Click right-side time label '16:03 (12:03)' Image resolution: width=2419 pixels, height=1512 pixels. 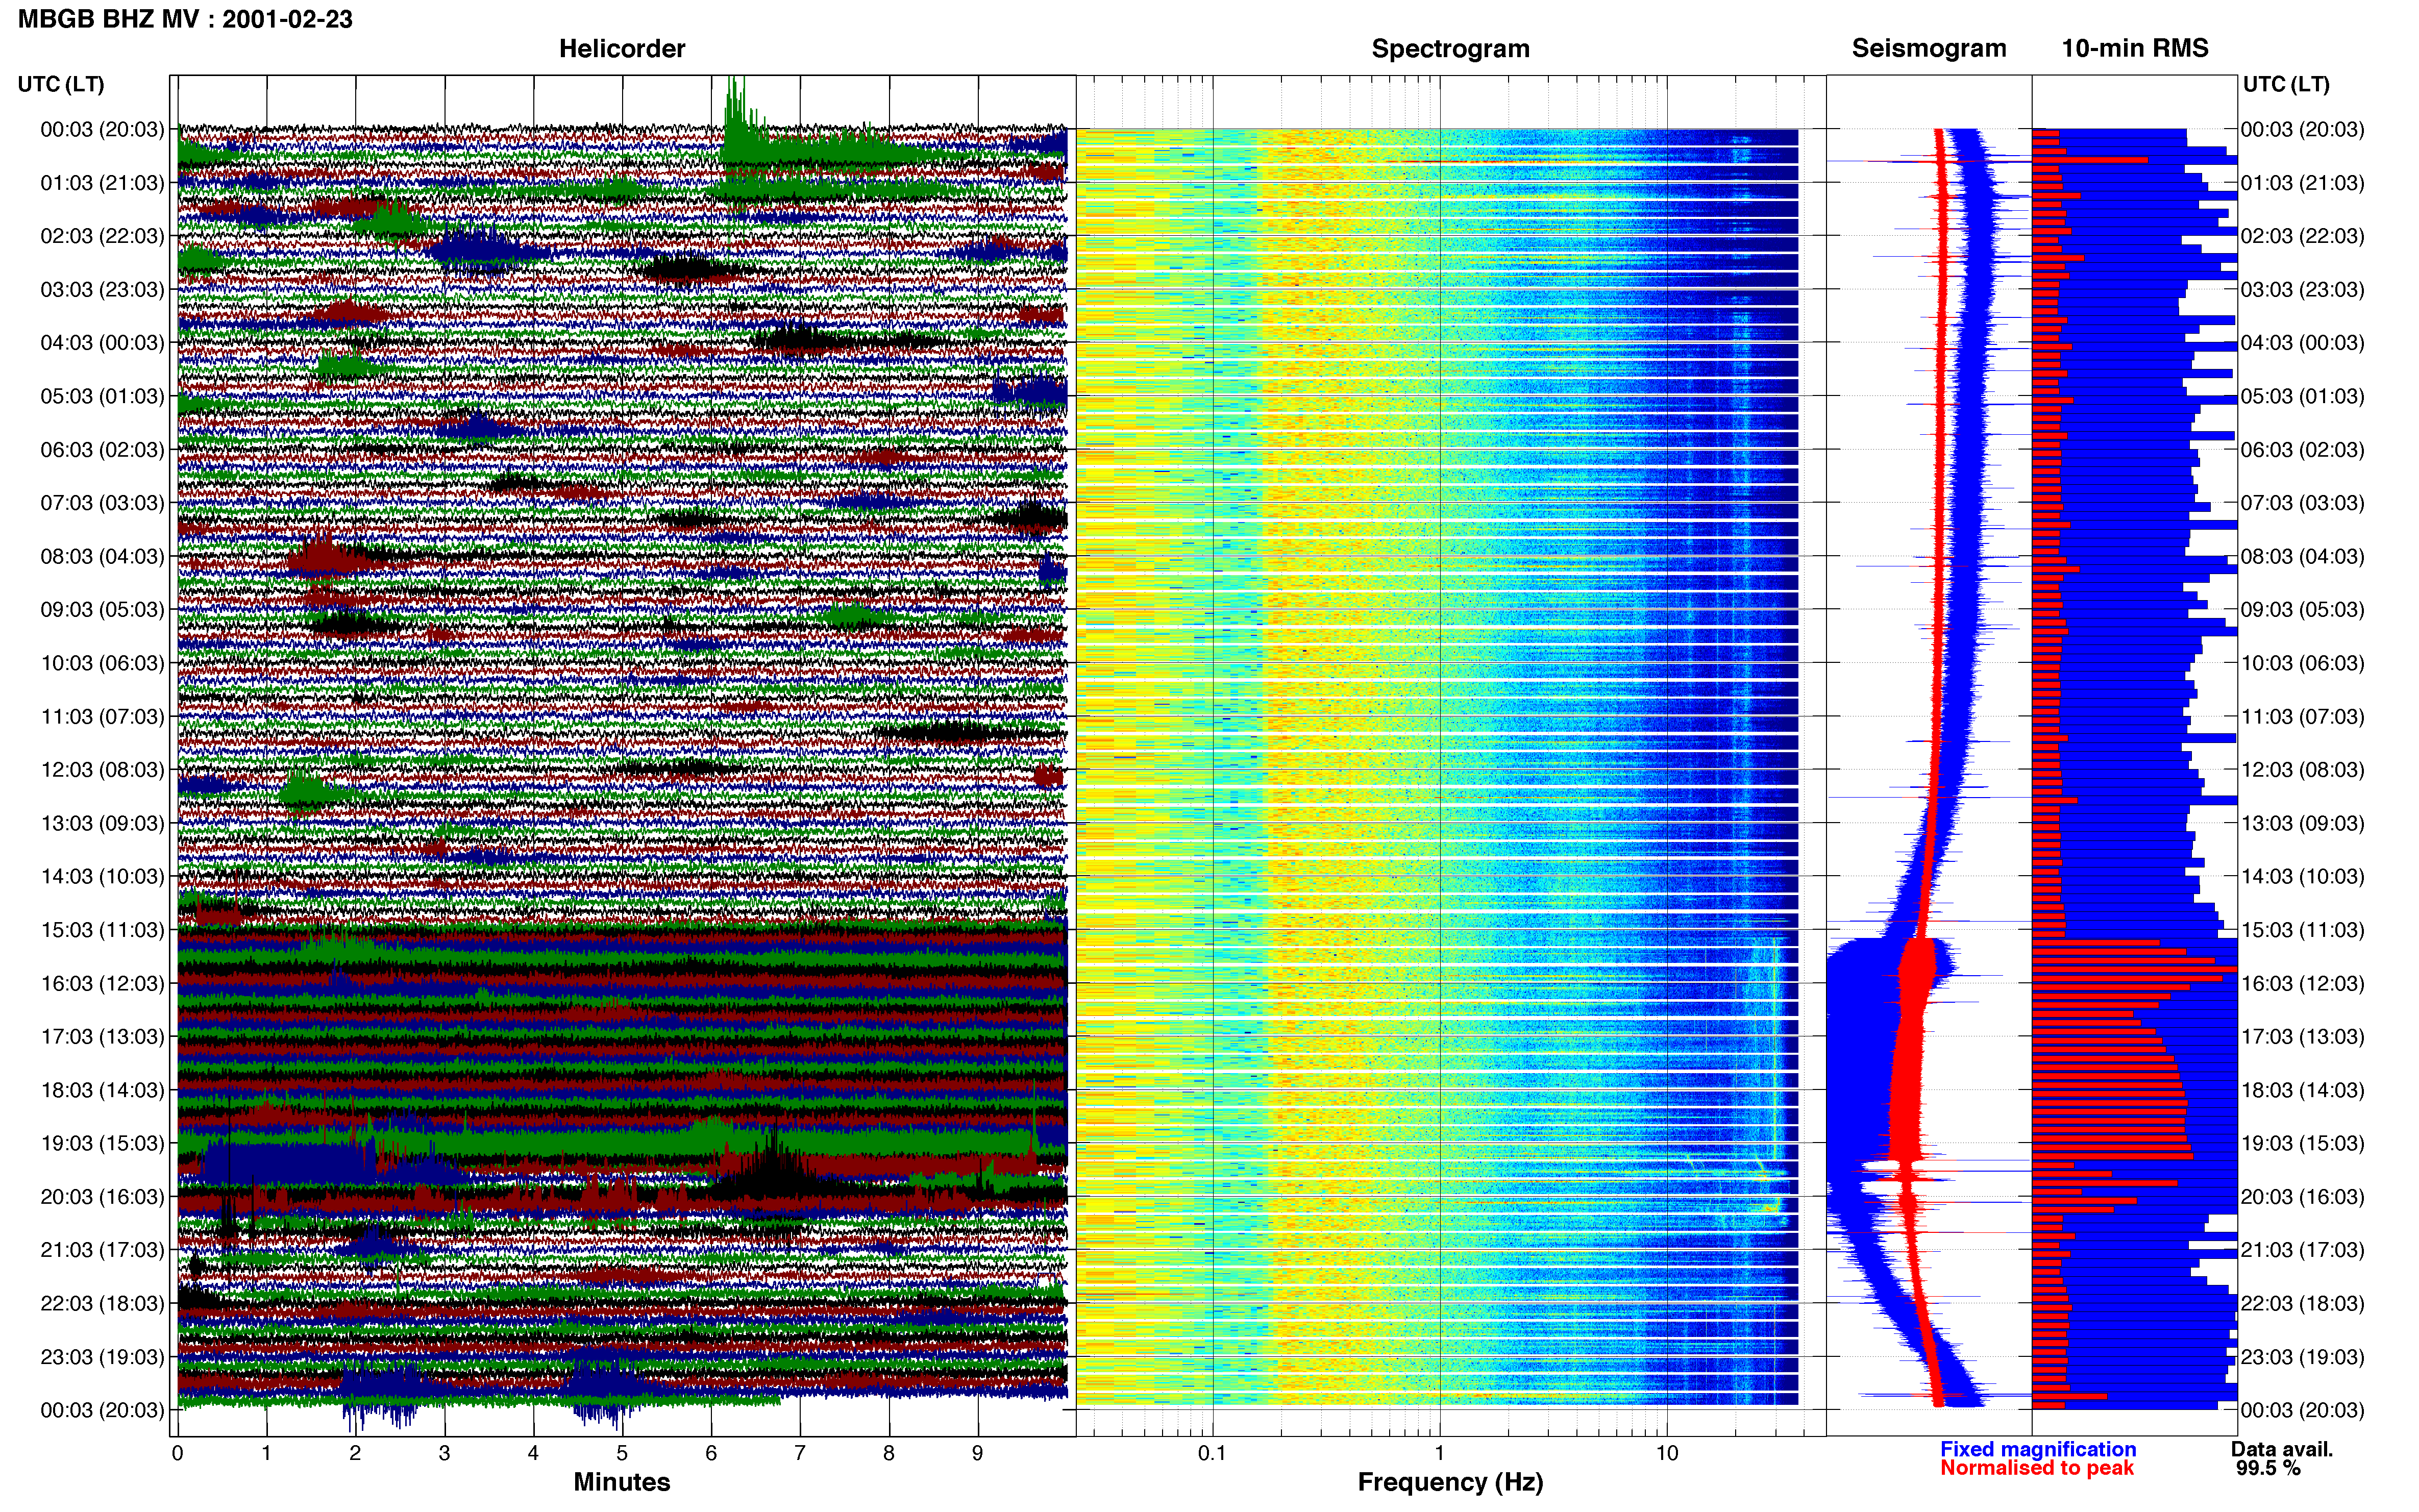(x=2302, y=984)
